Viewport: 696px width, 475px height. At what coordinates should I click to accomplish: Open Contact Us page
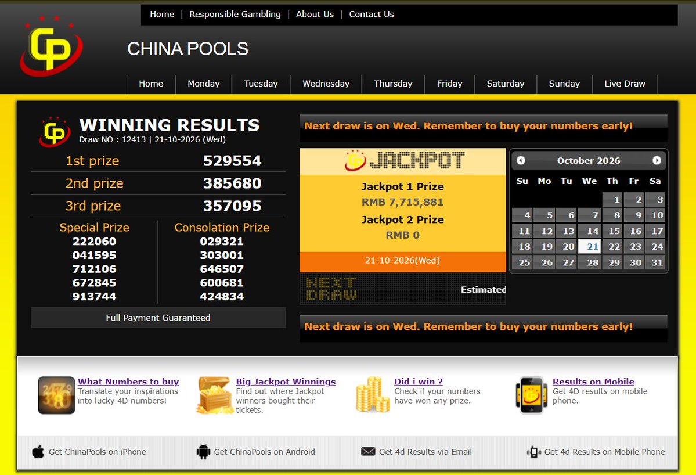(x=372, y=14)
